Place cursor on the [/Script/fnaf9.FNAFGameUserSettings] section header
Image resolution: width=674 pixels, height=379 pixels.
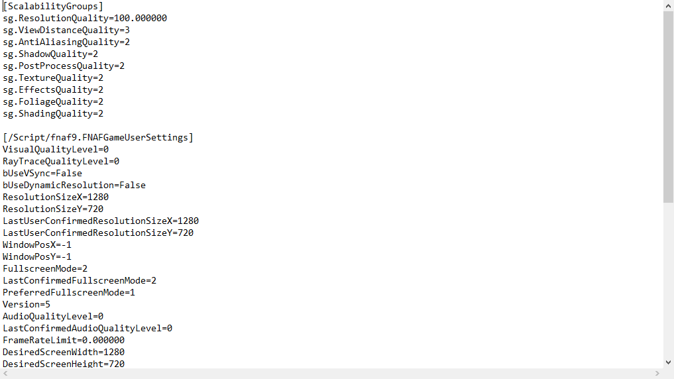click(x=98, y=138)
